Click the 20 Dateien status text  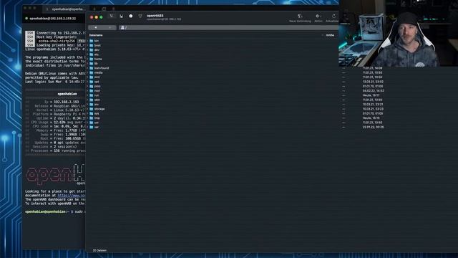(x=99, y=250)
